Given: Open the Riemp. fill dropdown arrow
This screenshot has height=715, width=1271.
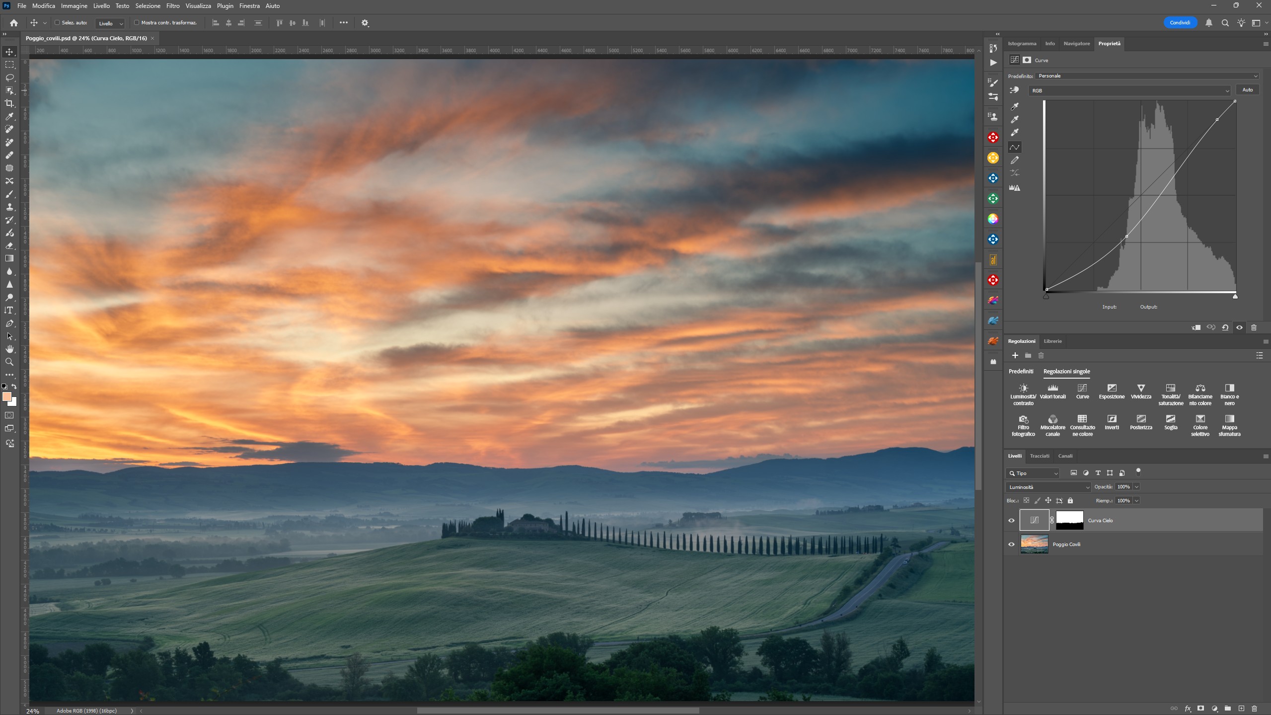Looking at the screenshot, I should click(1136, 501).
